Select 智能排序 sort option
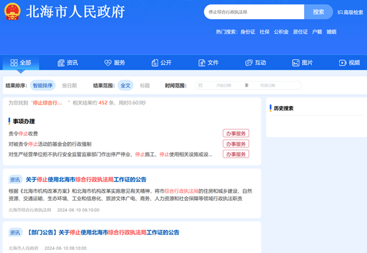Image resolution: width=367 pixels, height=253 pixels. pyautogui.click(x=42, y=85)
